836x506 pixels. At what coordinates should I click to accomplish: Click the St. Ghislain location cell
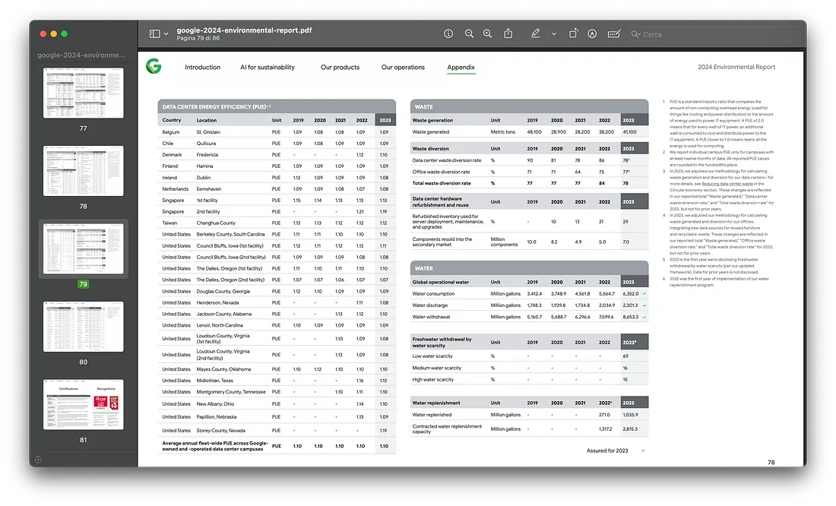(x=208, y=132)
